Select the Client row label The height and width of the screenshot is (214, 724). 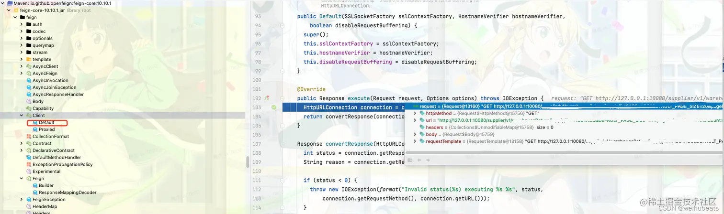click(39, 116)
